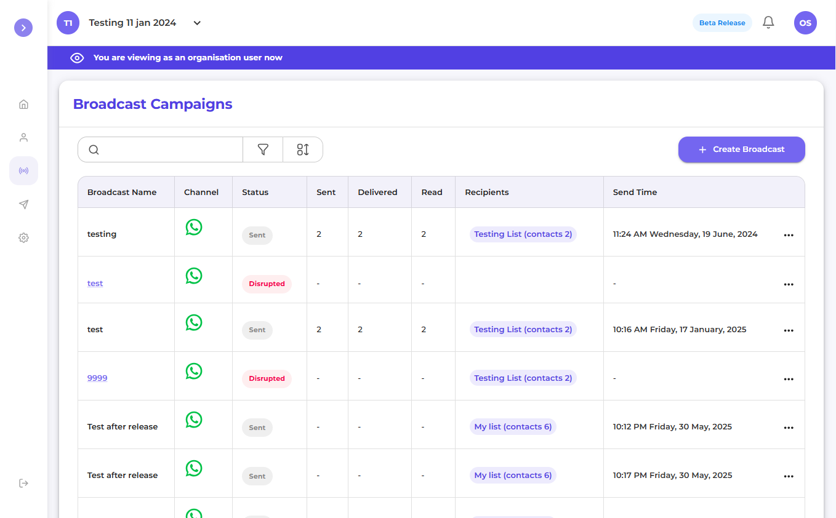Click the magnifier search icon
The image size is (836, 518).
pyautogui.click(x=94, y=149)
